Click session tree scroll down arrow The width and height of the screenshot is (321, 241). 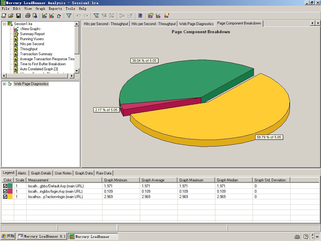[x=77, y=71]
